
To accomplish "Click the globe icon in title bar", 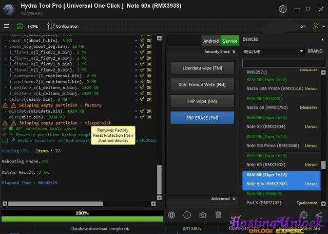I will coord(283,9).
